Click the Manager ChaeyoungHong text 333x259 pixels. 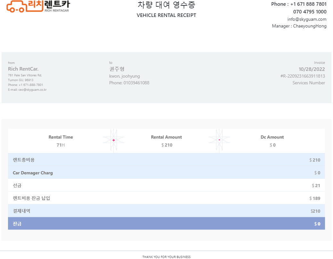[x=299, y=26]
